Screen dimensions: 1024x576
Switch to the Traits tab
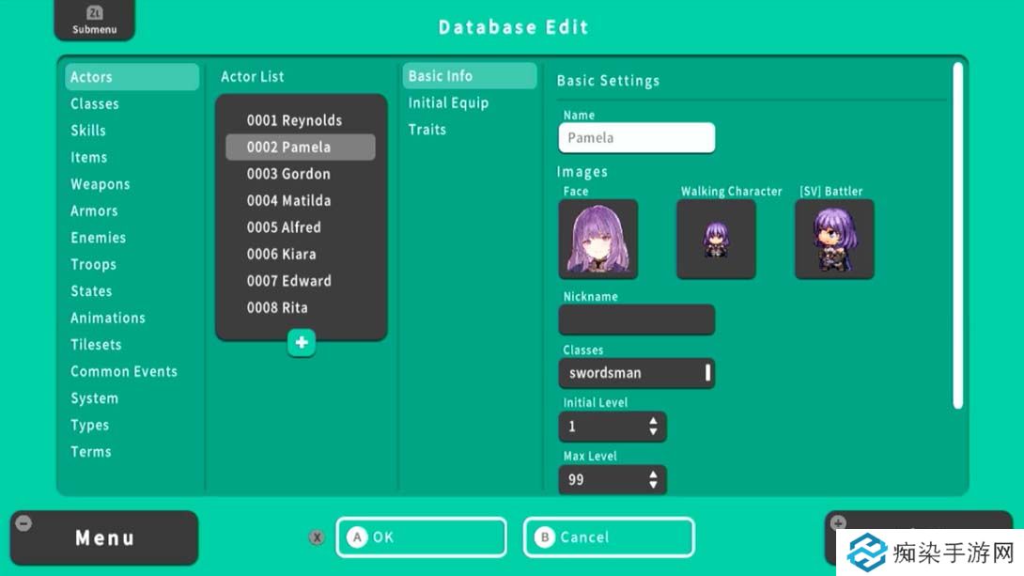(427, 130)
